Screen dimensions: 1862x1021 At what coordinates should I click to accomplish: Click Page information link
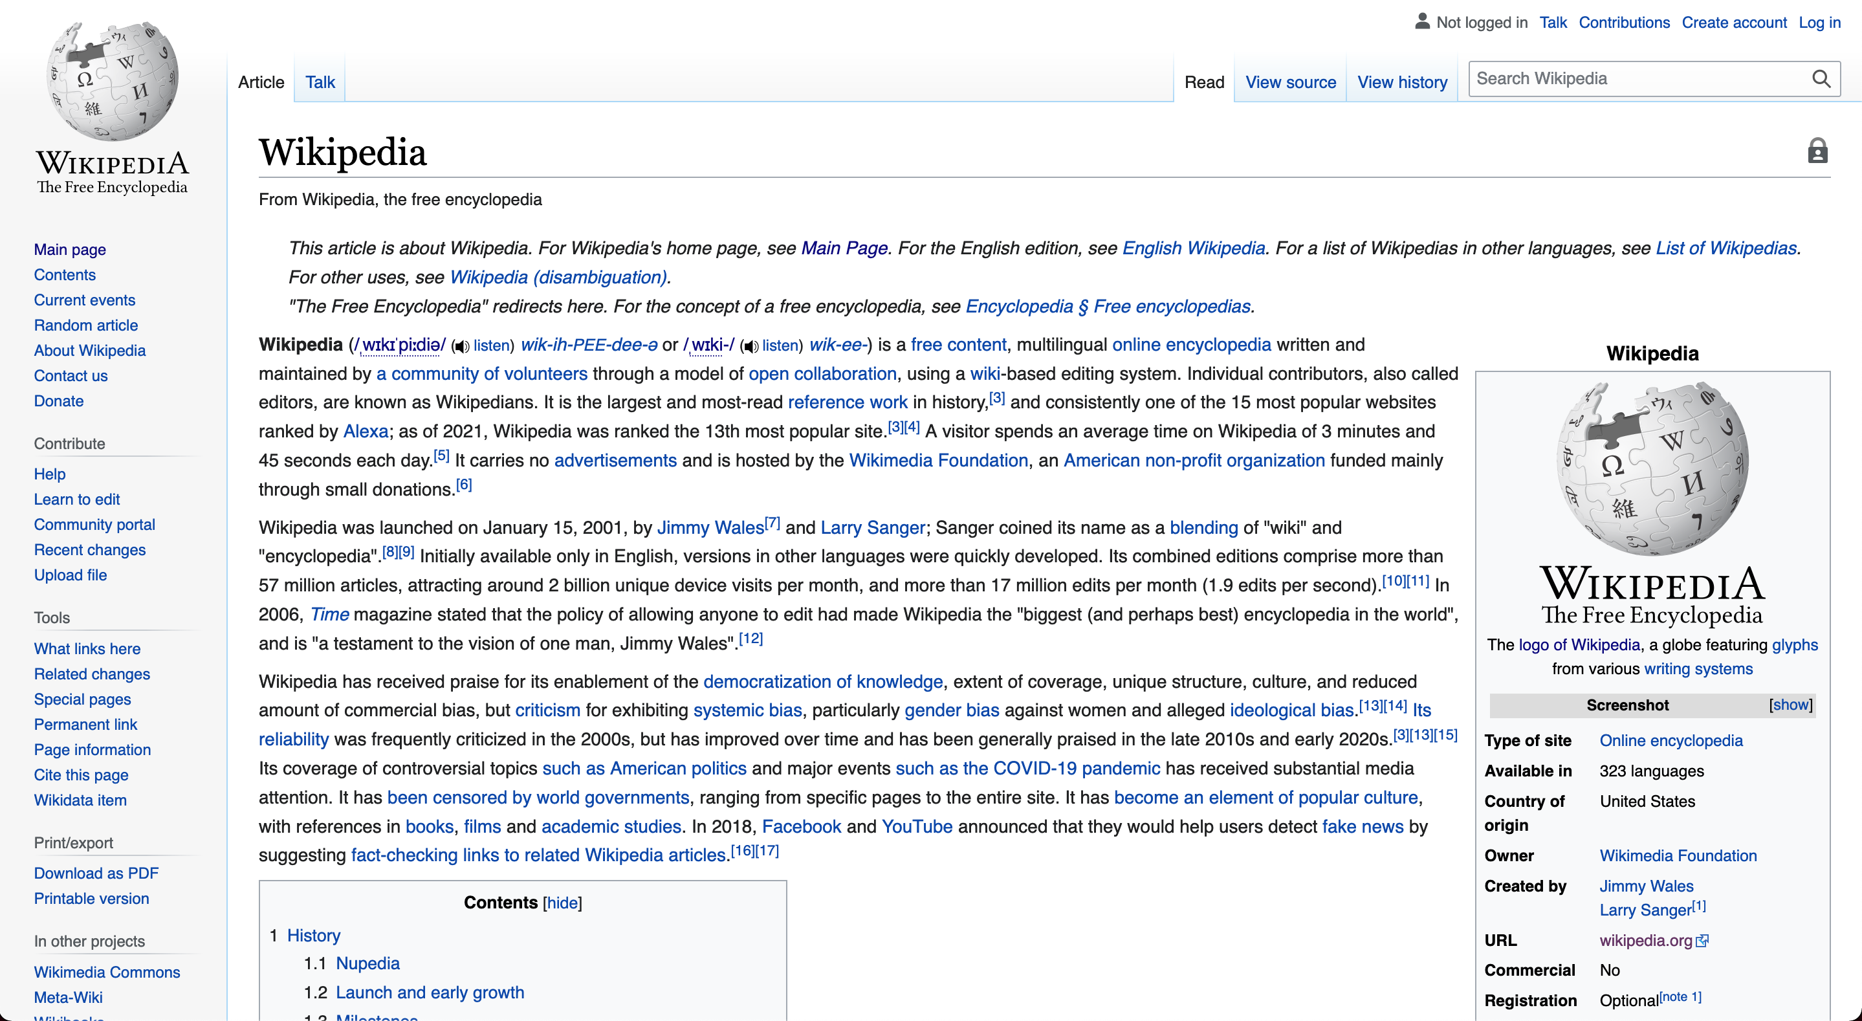pyautogui.click(x=93, y=750)
